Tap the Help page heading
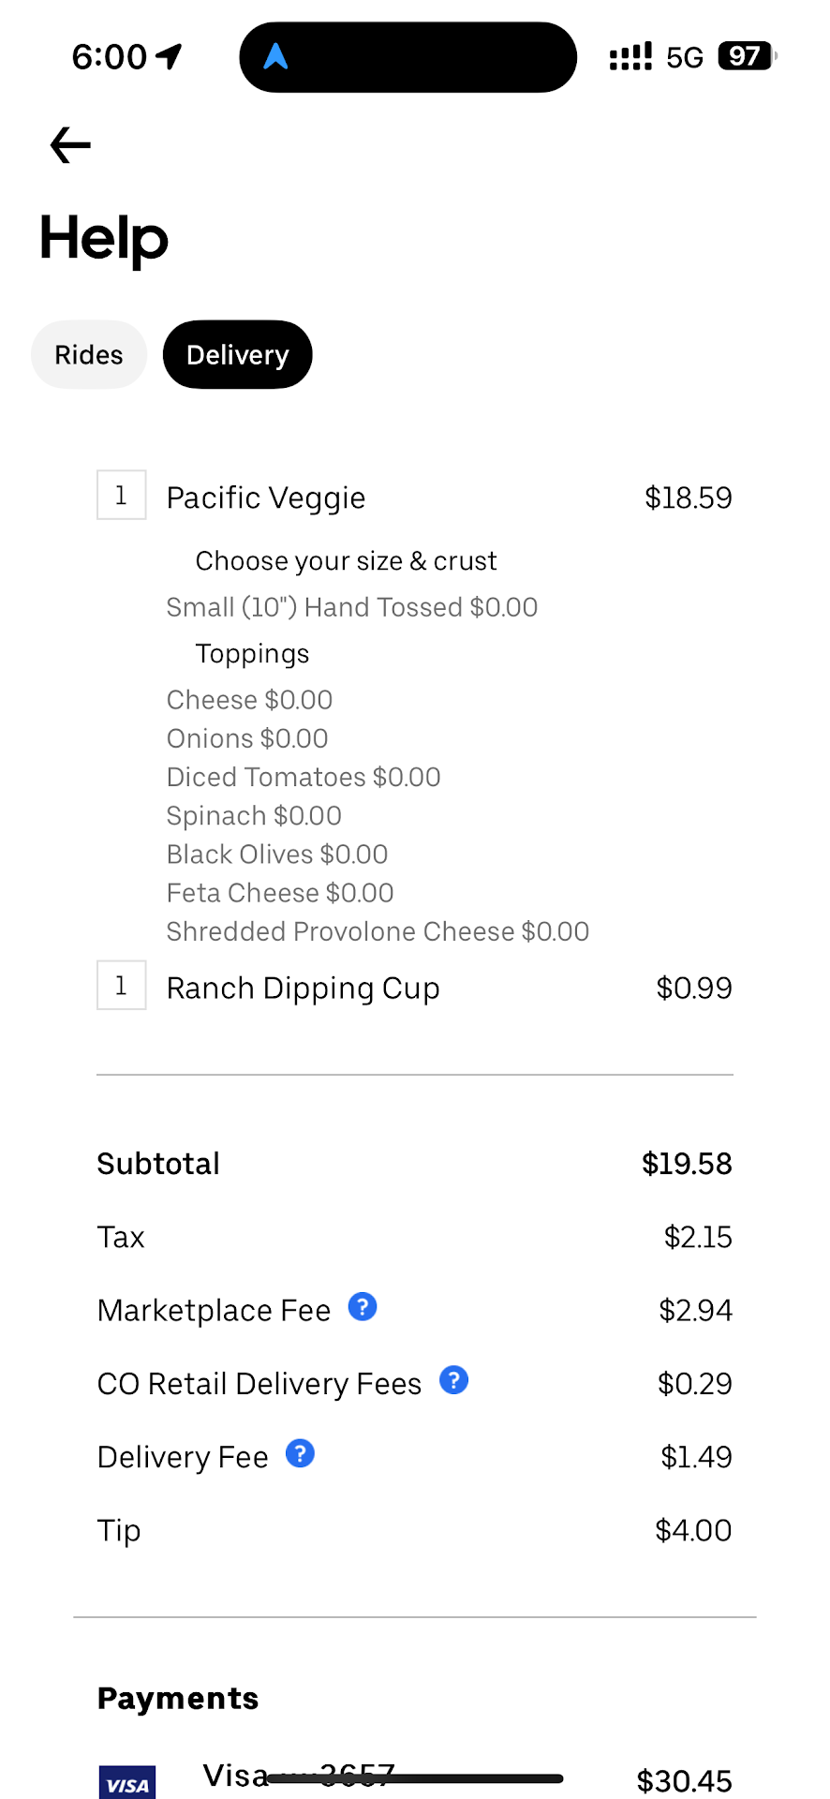Viewport: 830px width, 1799px height. [x=104, y=238]
